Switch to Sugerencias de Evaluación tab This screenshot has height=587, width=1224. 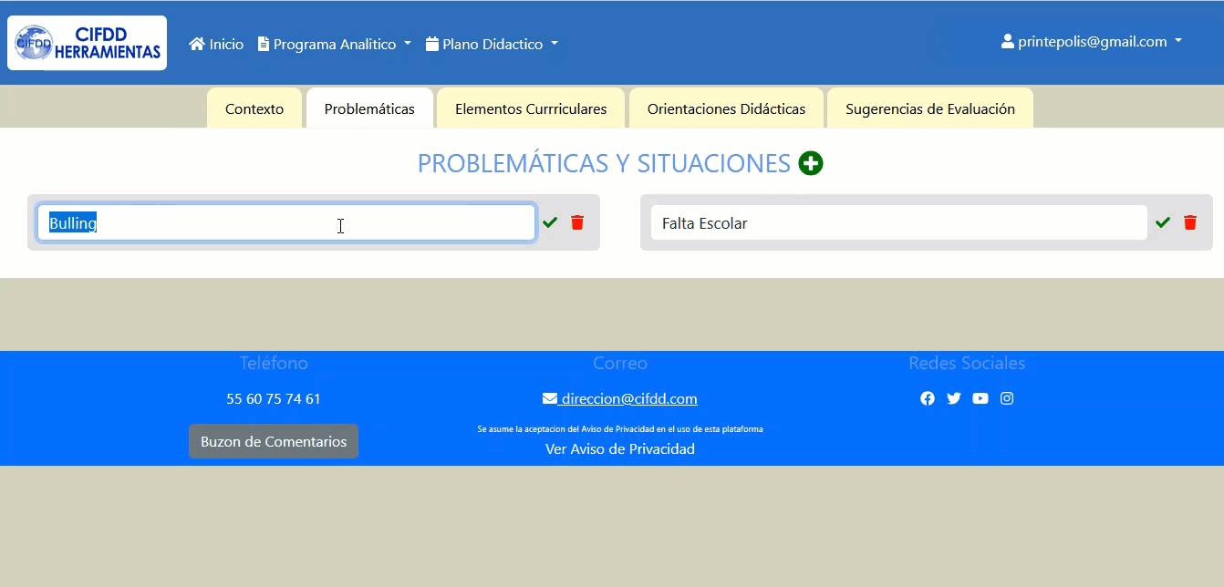(x=929, y=108)
